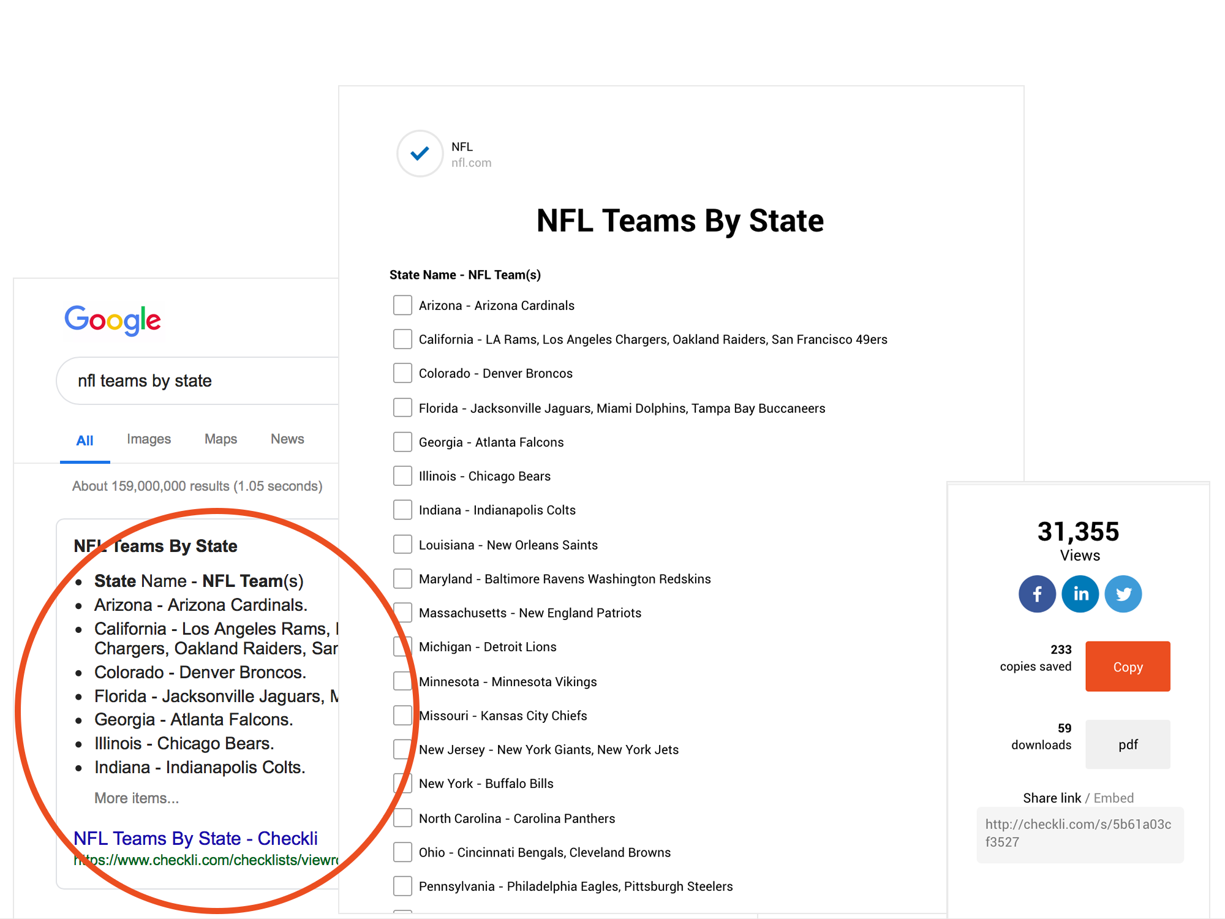
Task: Click the 59 downloads text
Action: tap(1041, 736)
